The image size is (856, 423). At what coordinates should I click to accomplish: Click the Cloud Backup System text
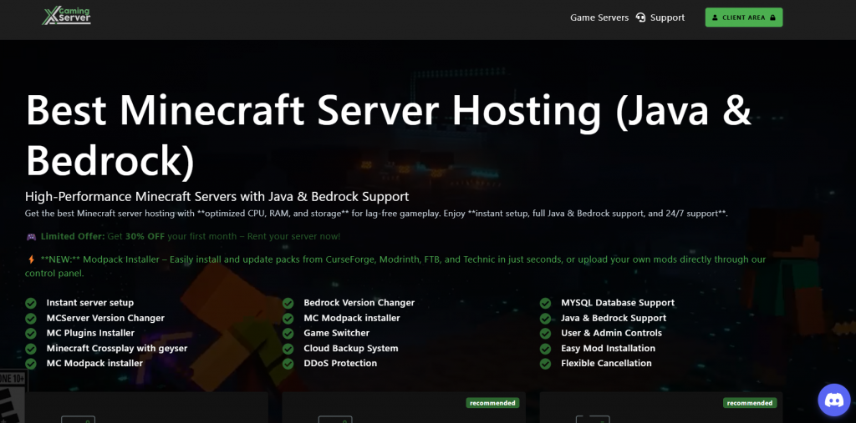351,348
